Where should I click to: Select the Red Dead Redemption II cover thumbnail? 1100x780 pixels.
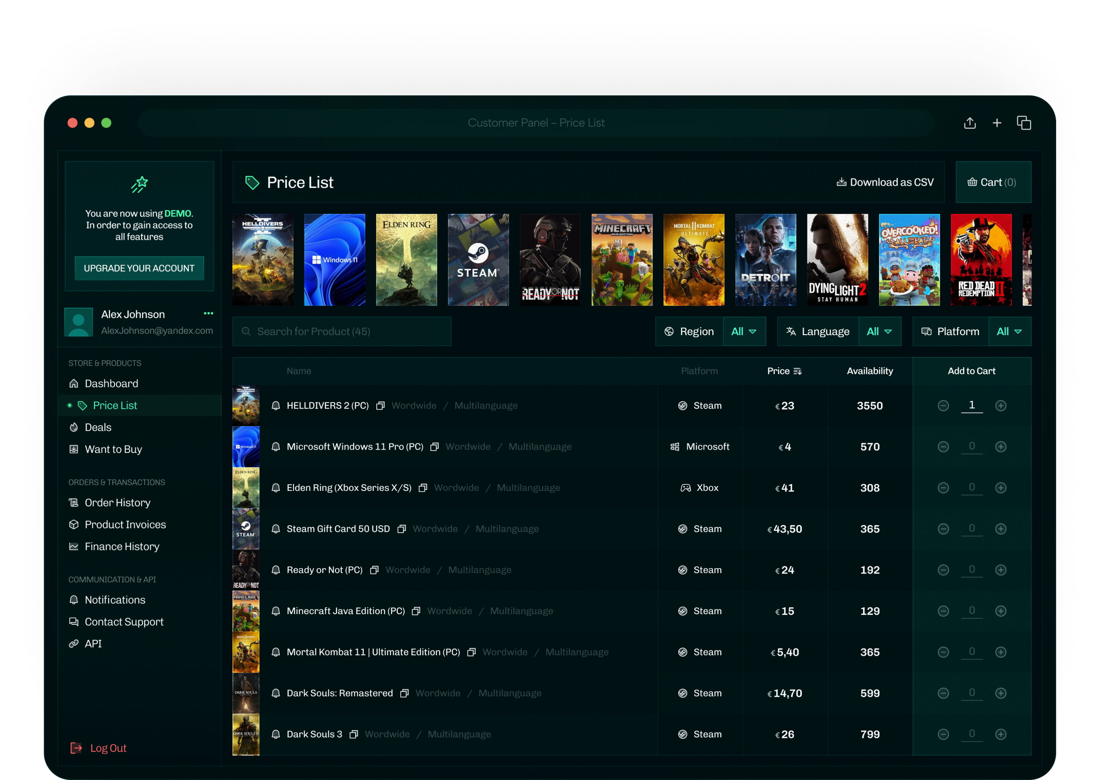point(981,260)
